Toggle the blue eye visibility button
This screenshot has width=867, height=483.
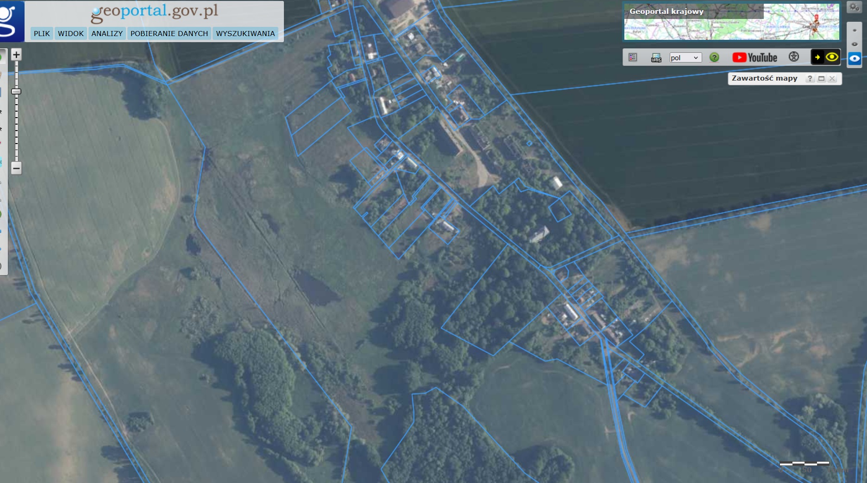pos(854,58)
